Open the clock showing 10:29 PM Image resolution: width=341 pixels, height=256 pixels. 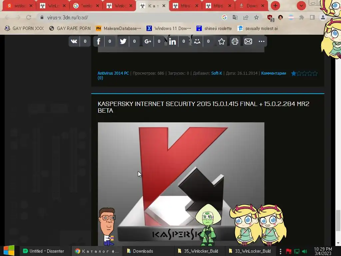tap(323, 251)
